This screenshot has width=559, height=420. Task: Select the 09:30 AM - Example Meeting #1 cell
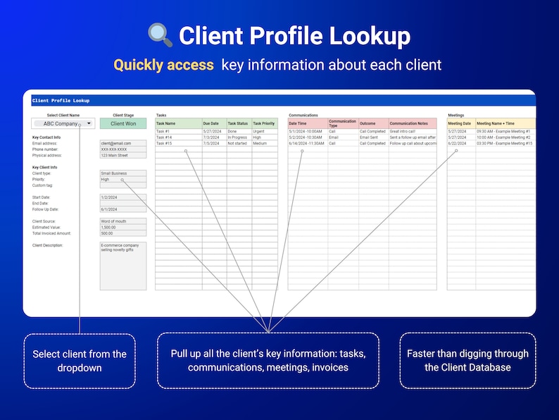click(505, 131)
